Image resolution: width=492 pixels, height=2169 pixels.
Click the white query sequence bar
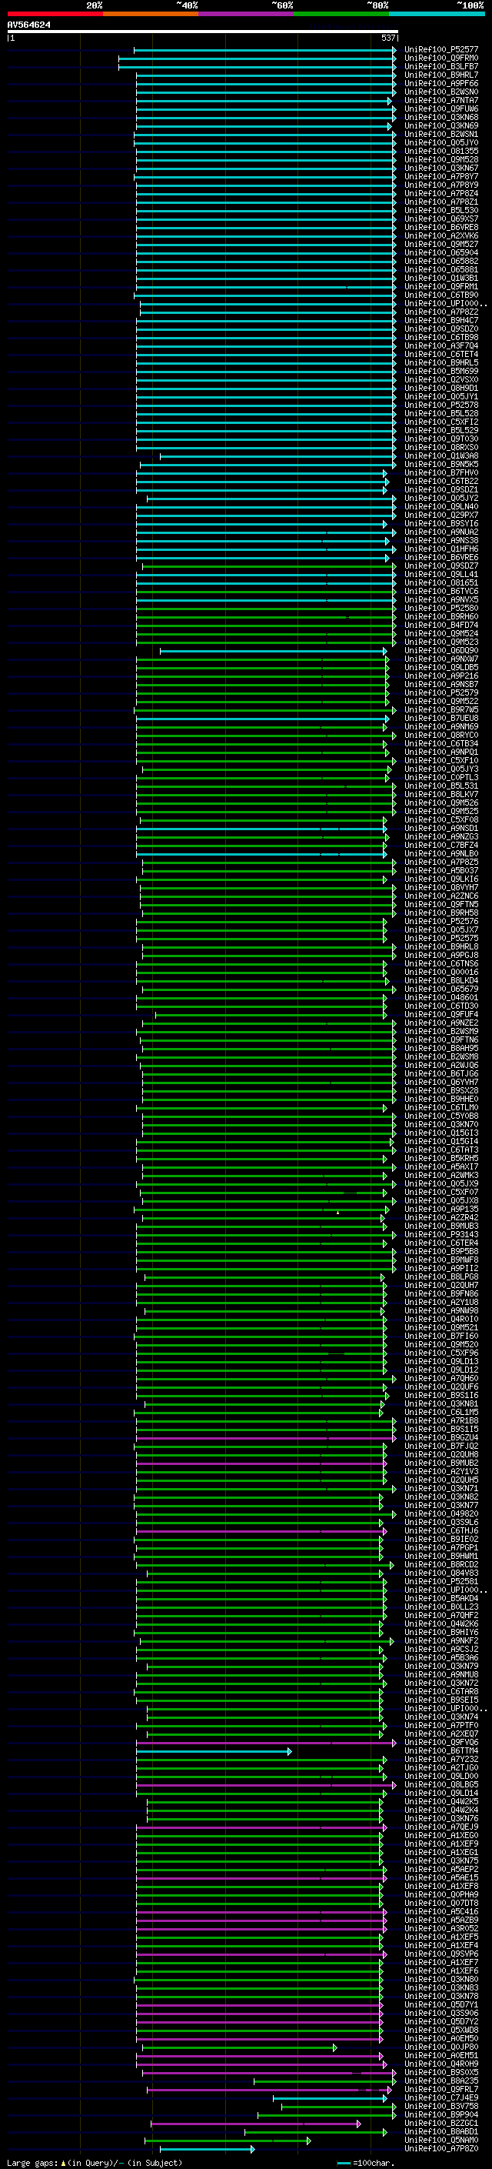click(203, 32)
